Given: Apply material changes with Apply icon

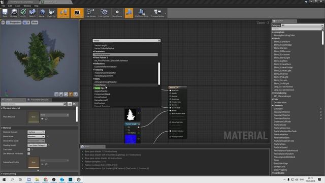Looking at the screenshot, I should point(23,13).
